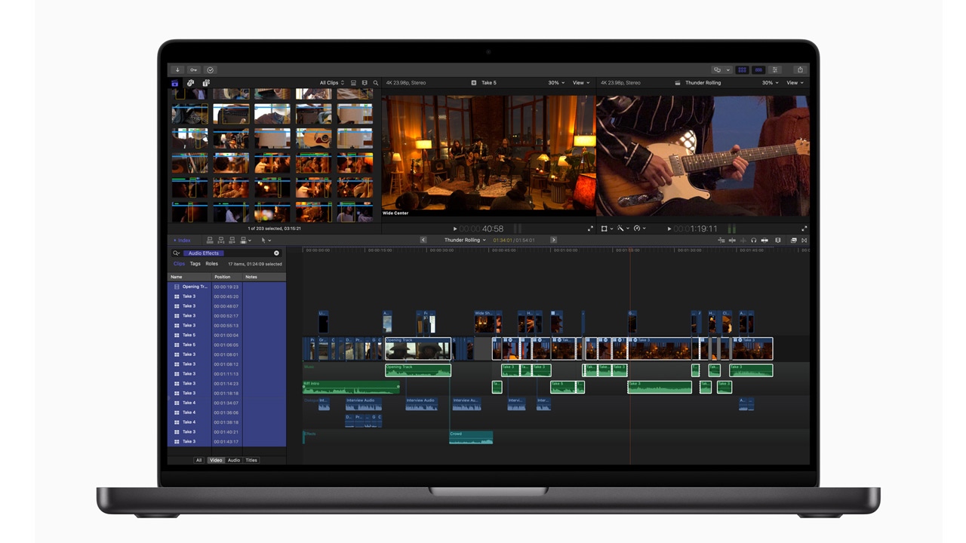Click the browser search magnifier icon
Viewport: 966px width, 543px height.
(x=376, y=83)
